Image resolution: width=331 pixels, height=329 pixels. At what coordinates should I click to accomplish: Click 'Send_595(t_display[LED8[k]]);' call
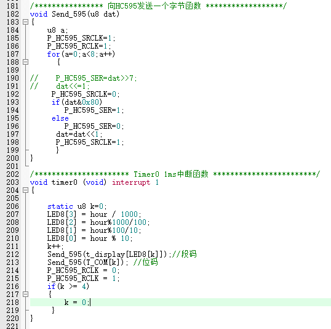point(109,254)
